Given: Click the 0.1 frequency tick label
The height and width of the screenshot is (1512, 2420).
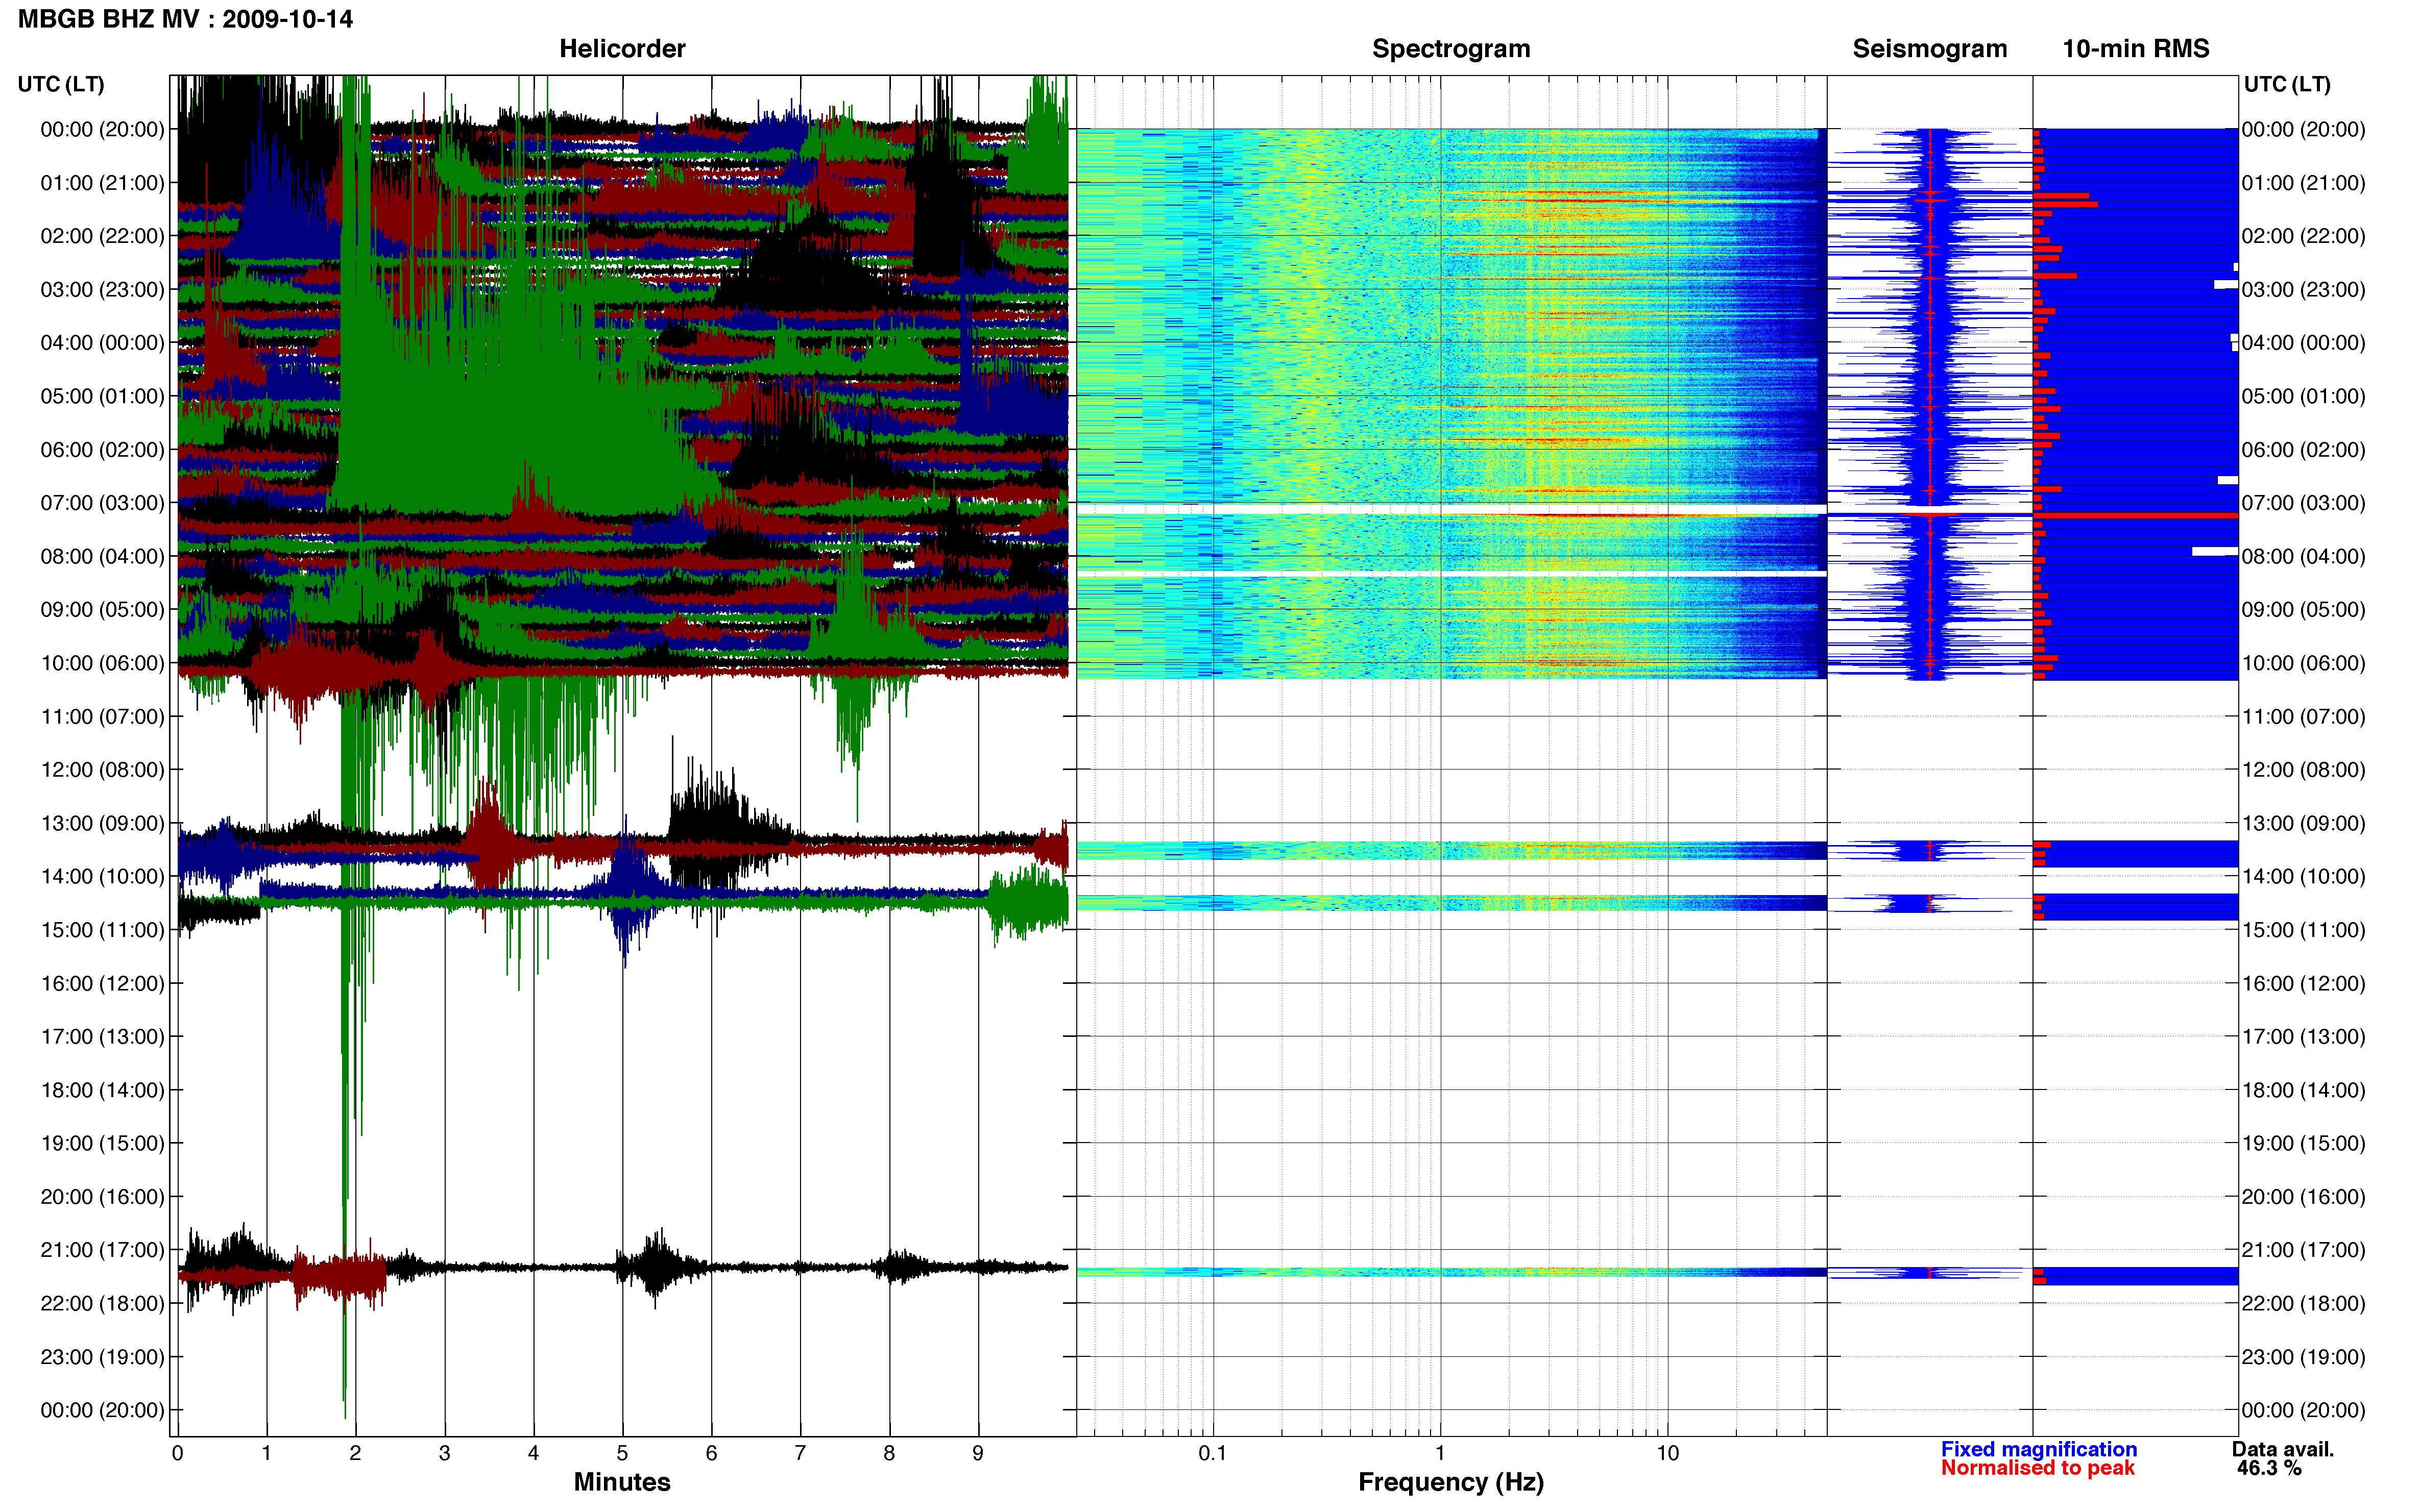Looking at the screenshot, I should [1213, 1453].
